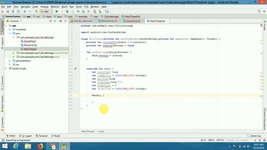Toggle the Favorites side panel

point(2,124)
